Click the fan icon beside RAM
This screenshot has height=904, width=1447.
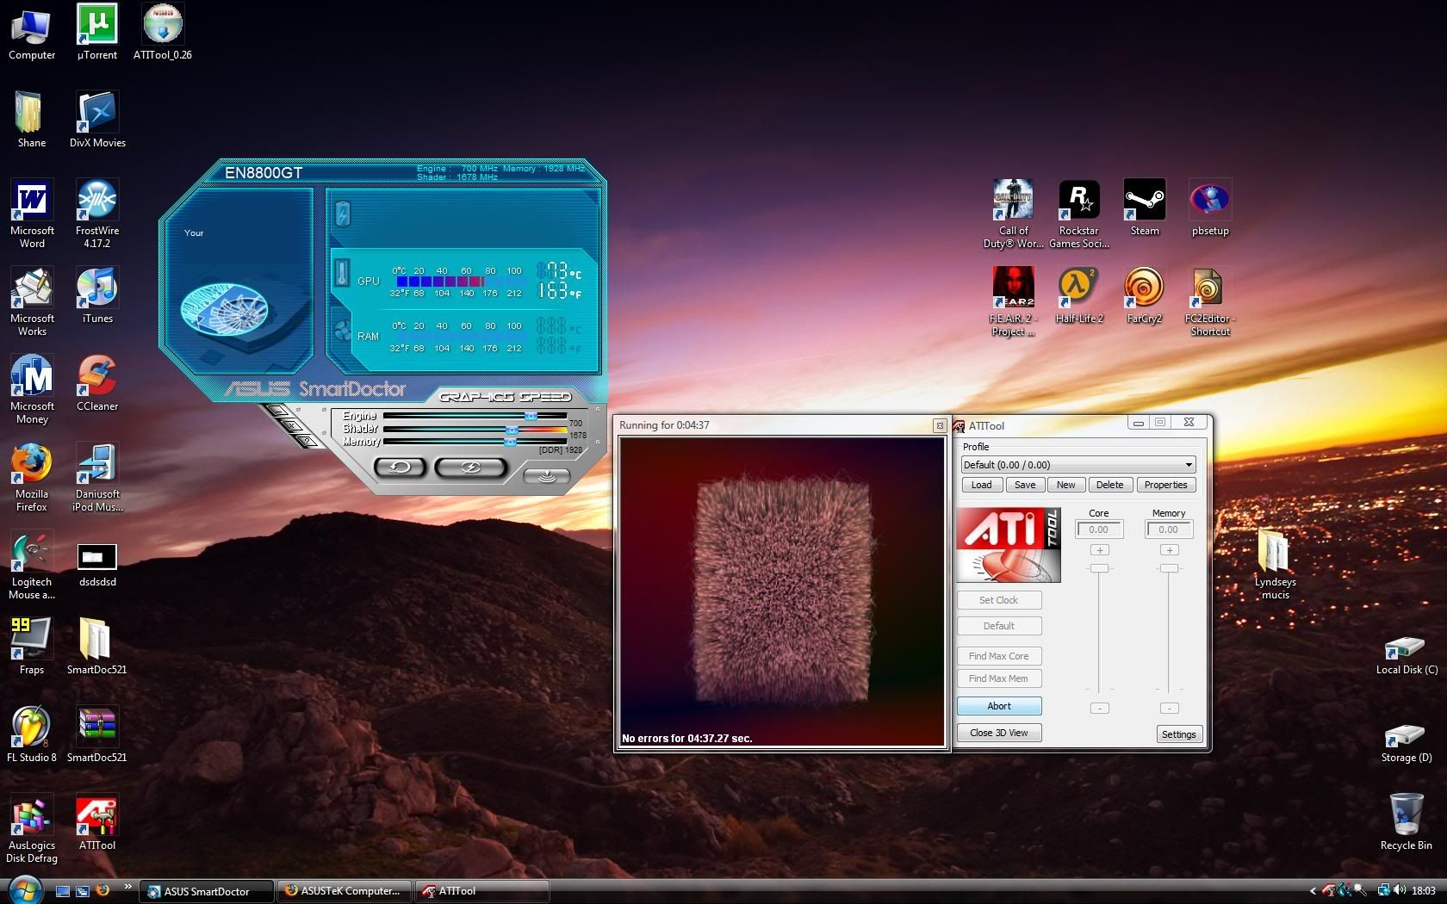click(342, 331)
